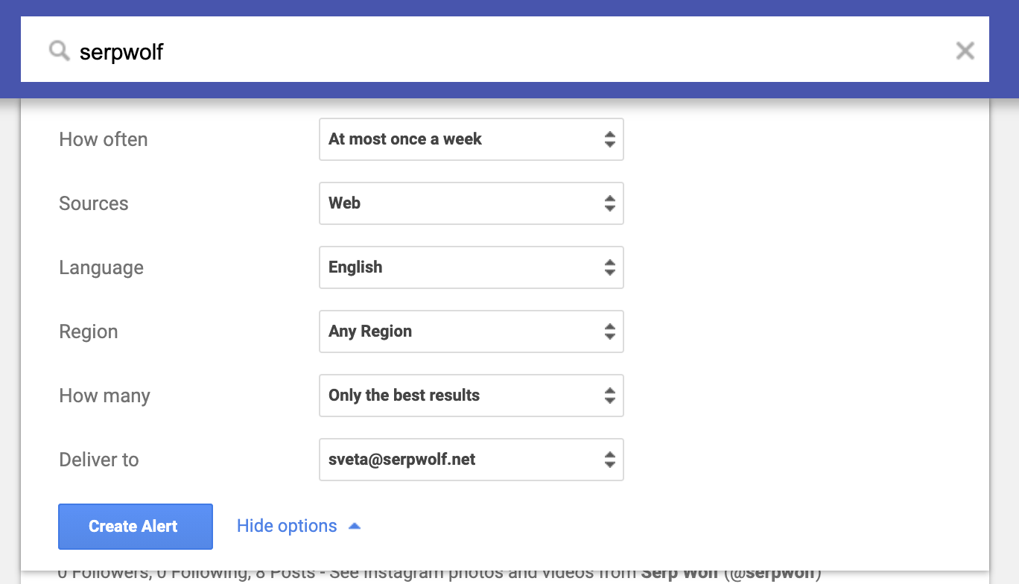Click the arrows icon on Region selector
The height and width of the screenshot is (584, 1019).
610,331
